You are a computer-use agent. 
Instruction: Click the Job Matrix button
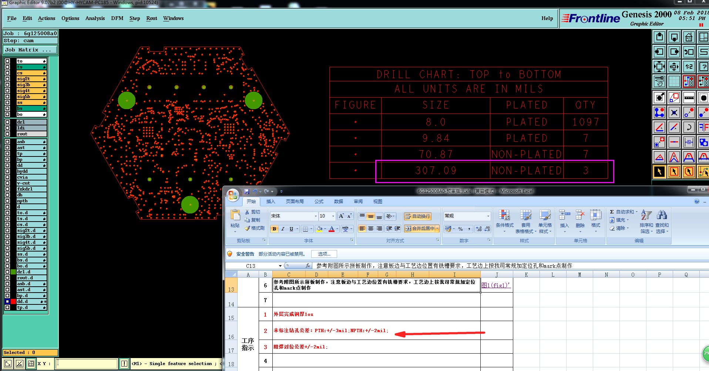pos(31,50)
